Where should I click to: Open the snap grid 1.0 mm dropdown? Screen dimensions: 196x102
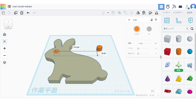pyautogui.click(x=154, y=95)
